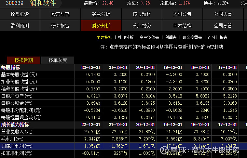Open the 公司大事 tab
The width and height of the screenshot is (247, 158).
tap(223, 14)
